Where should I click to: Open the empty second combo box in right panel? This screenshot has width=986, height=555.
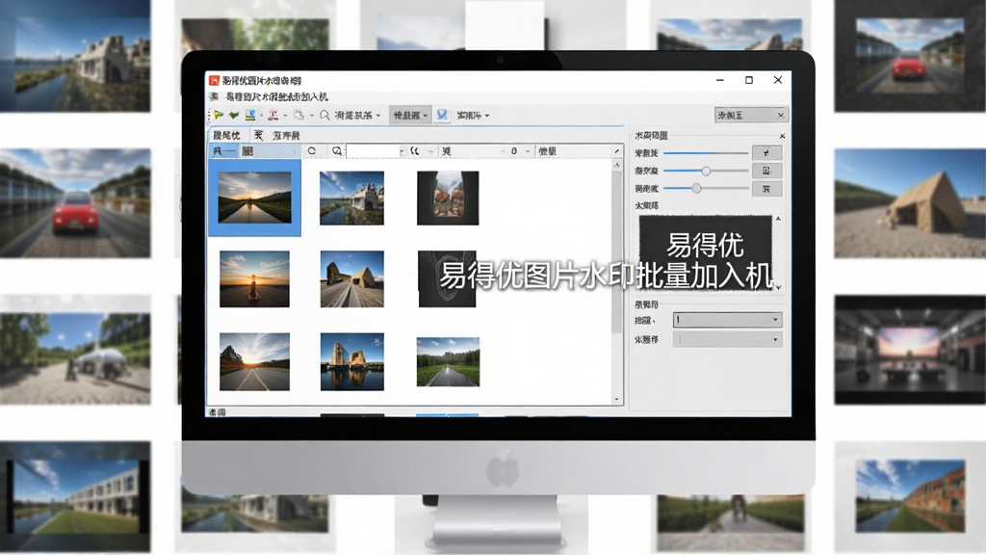pos(728,339)
